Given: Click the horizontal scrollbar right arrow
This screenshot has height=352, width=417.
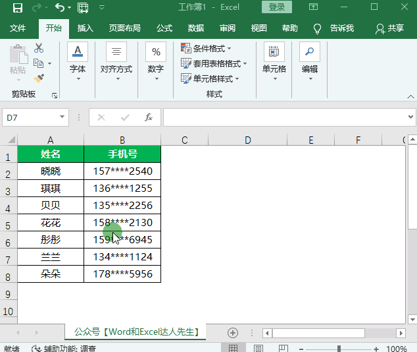Looking at the screenshot, I should 401,333.
